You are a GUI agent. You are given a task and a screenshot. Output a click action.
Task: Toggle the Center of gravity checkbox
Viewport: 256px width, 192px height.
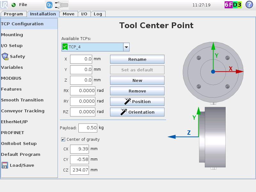(x=63, y=140)
